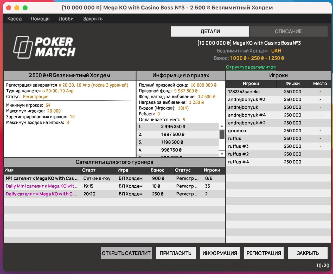Screen dimensions: 333x274
Task: Sort satellites by the Игра column header
Action: coord(133,170)
